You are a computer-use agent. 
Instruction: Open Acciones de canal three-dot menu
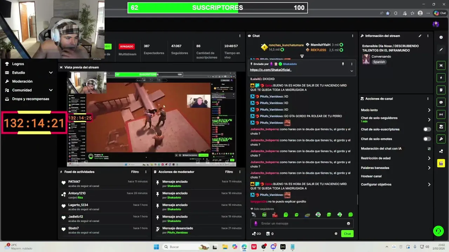pos(428,99)
